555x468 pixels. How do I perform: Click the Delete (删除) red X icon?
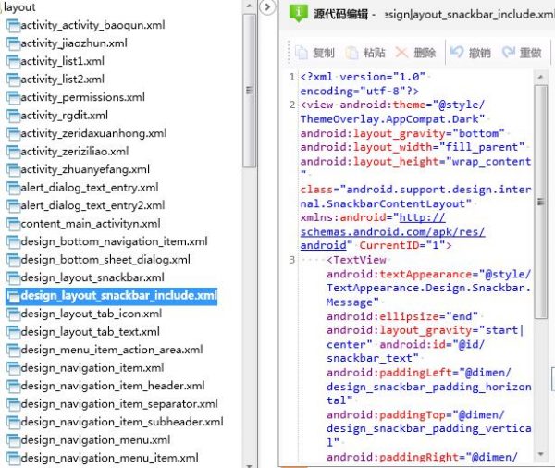point(401,53)
